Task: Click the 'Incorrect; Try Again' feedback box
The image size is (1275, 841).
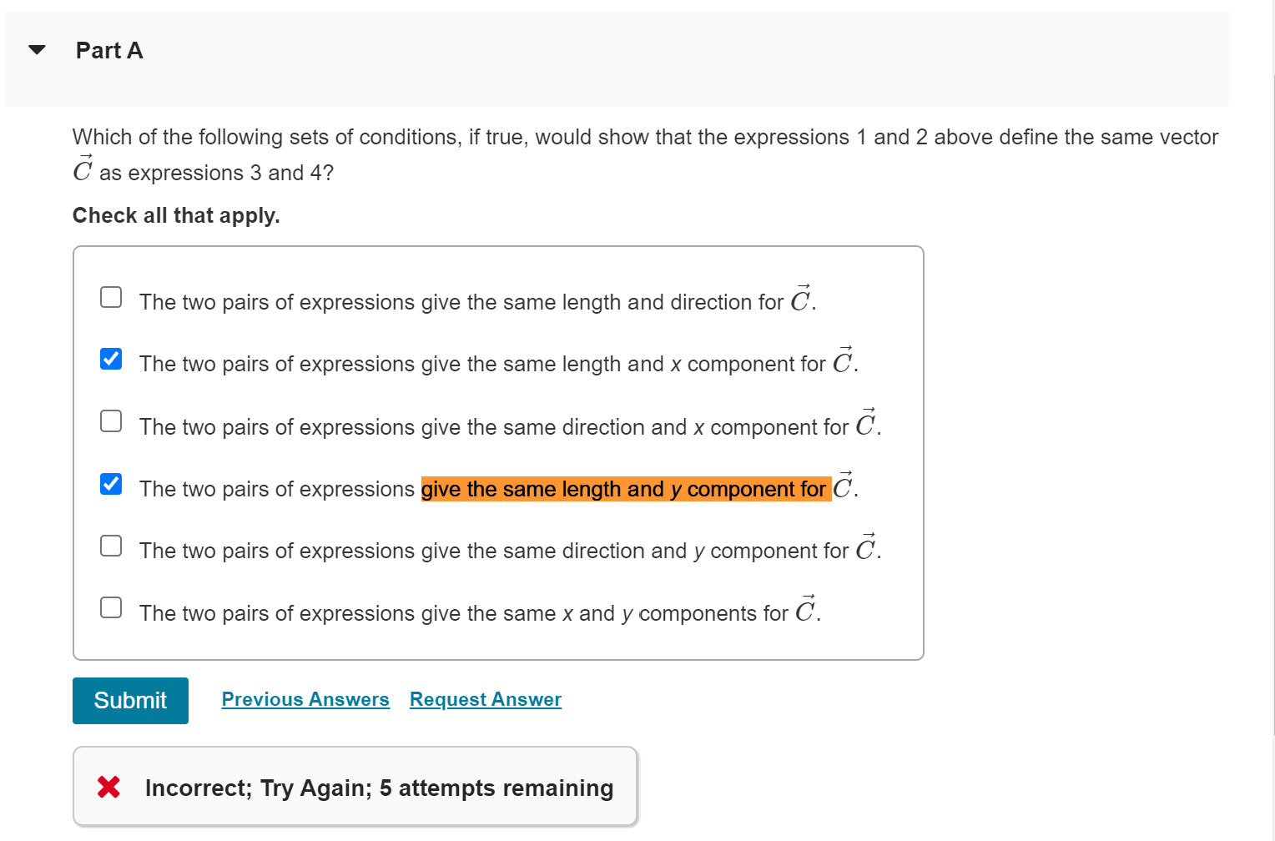Action: 355,787
